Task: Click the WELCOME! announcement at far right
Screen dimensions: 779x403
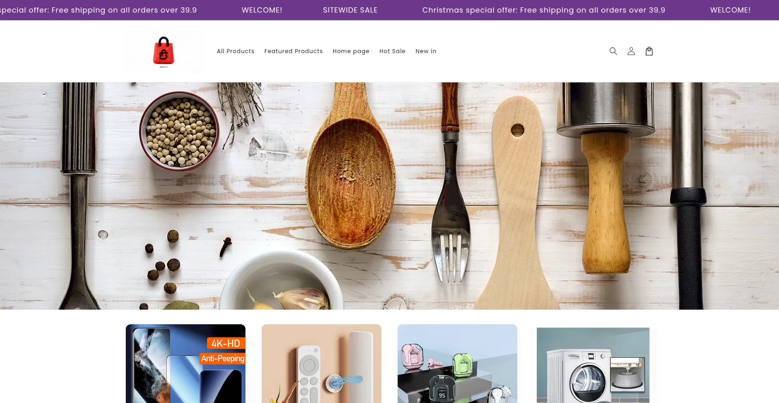Action: pos(730,10)
